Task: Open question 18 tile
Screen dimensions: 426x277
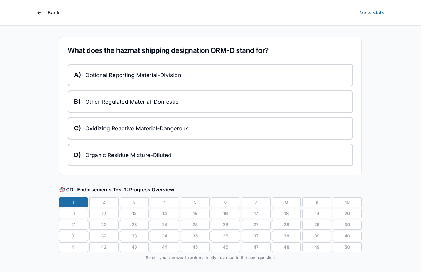Action: click(286, 214)
